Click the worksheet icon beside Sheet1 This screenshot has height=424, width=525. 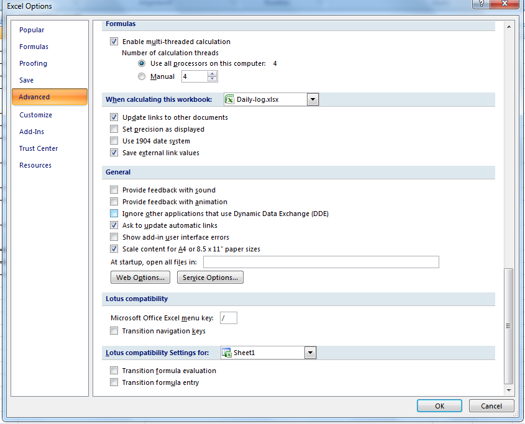tap(226, 353)
